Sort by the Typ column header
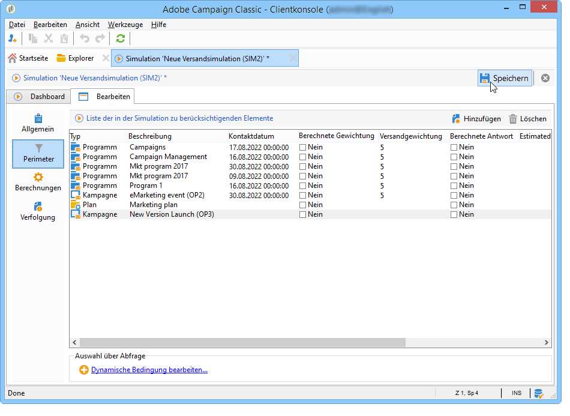Viewport: 570px width, 416px height. (x=98, y=136)
